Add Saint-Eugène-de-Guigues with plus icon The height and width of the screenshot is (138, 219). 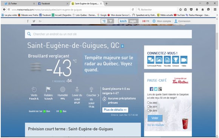(x=122, y=46)
